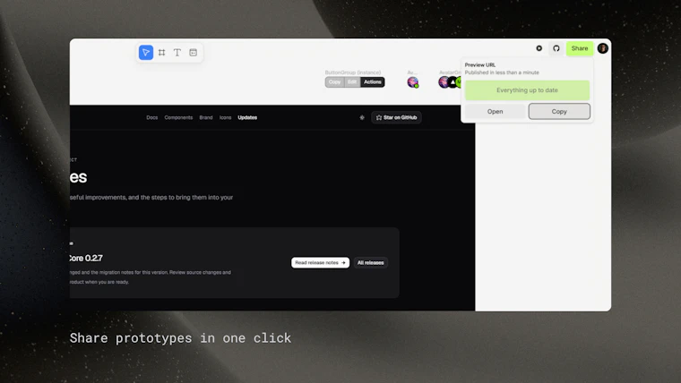
Task: Open the user profile avatar
Action: coord(602,48)
